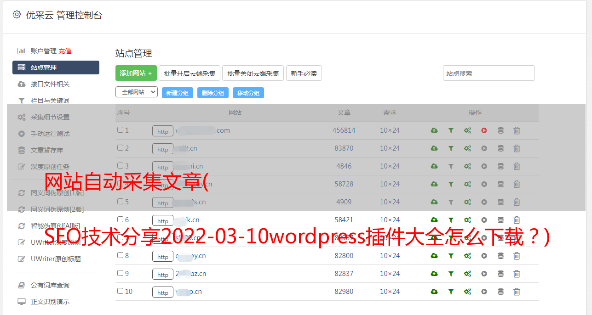
Task: Click 批量关闭云端采集 button
Action: coord(253,73)
